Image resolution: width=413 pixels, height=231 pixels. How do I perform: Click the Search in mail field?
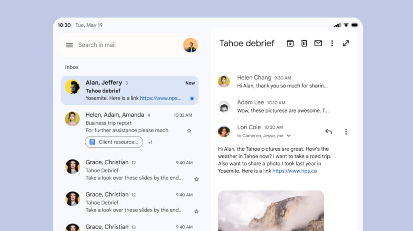click(128, 45)
